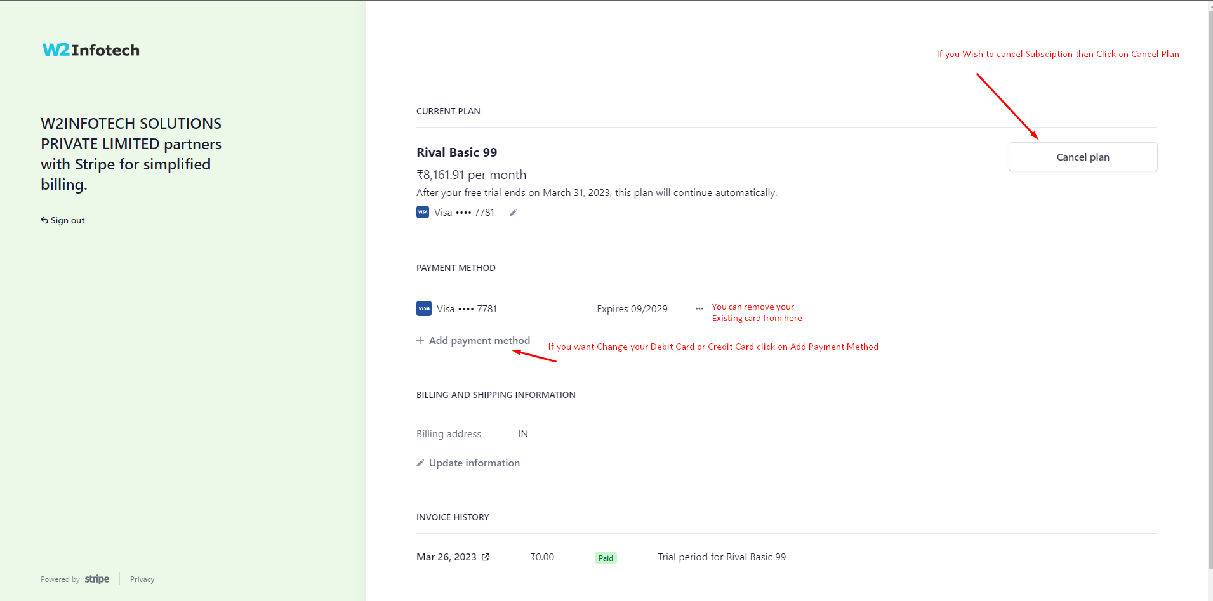
Task: Click the Visa card icon under Current Plan
Action: pos(423,212)
